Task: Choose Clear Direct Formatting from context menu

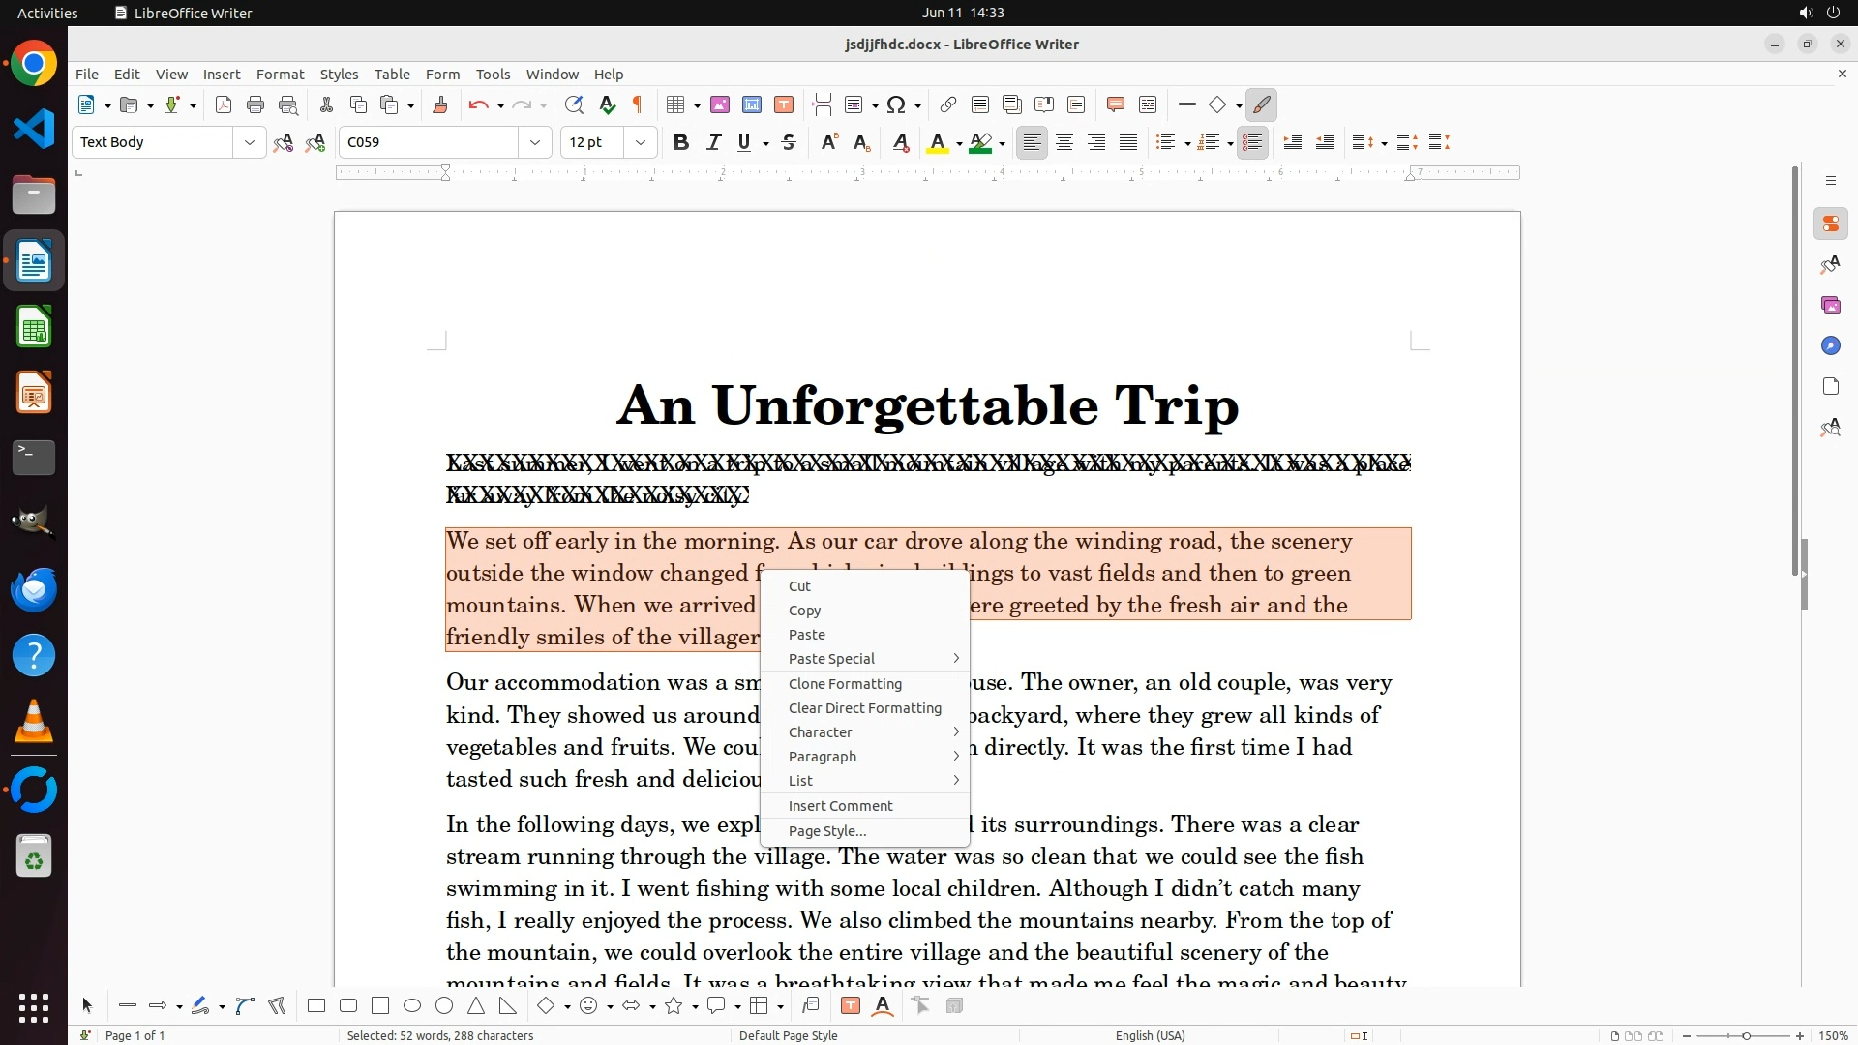Action: tap(864, 708)
